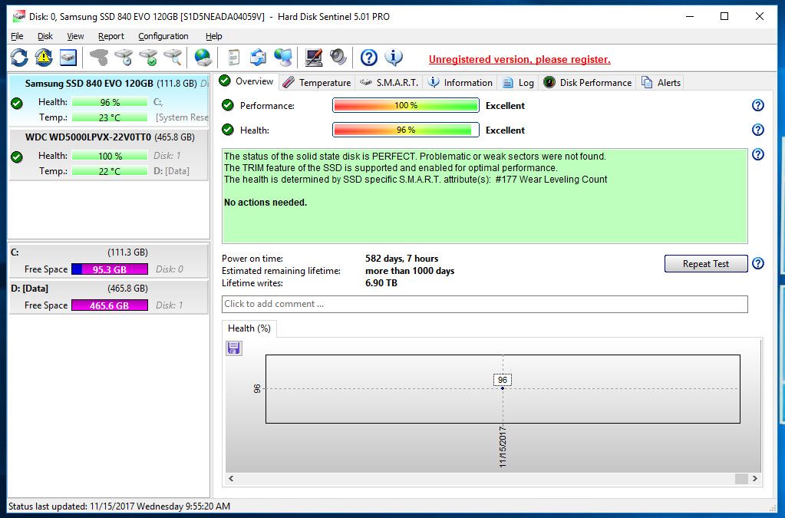The image size is (785, 518).
Task: Select the Samsung SSD 840 EVO 120GB disk
Action: [109, 100]
